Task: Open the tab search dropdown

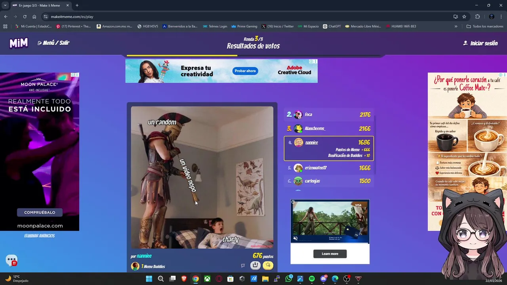Action: pos(5,5)
